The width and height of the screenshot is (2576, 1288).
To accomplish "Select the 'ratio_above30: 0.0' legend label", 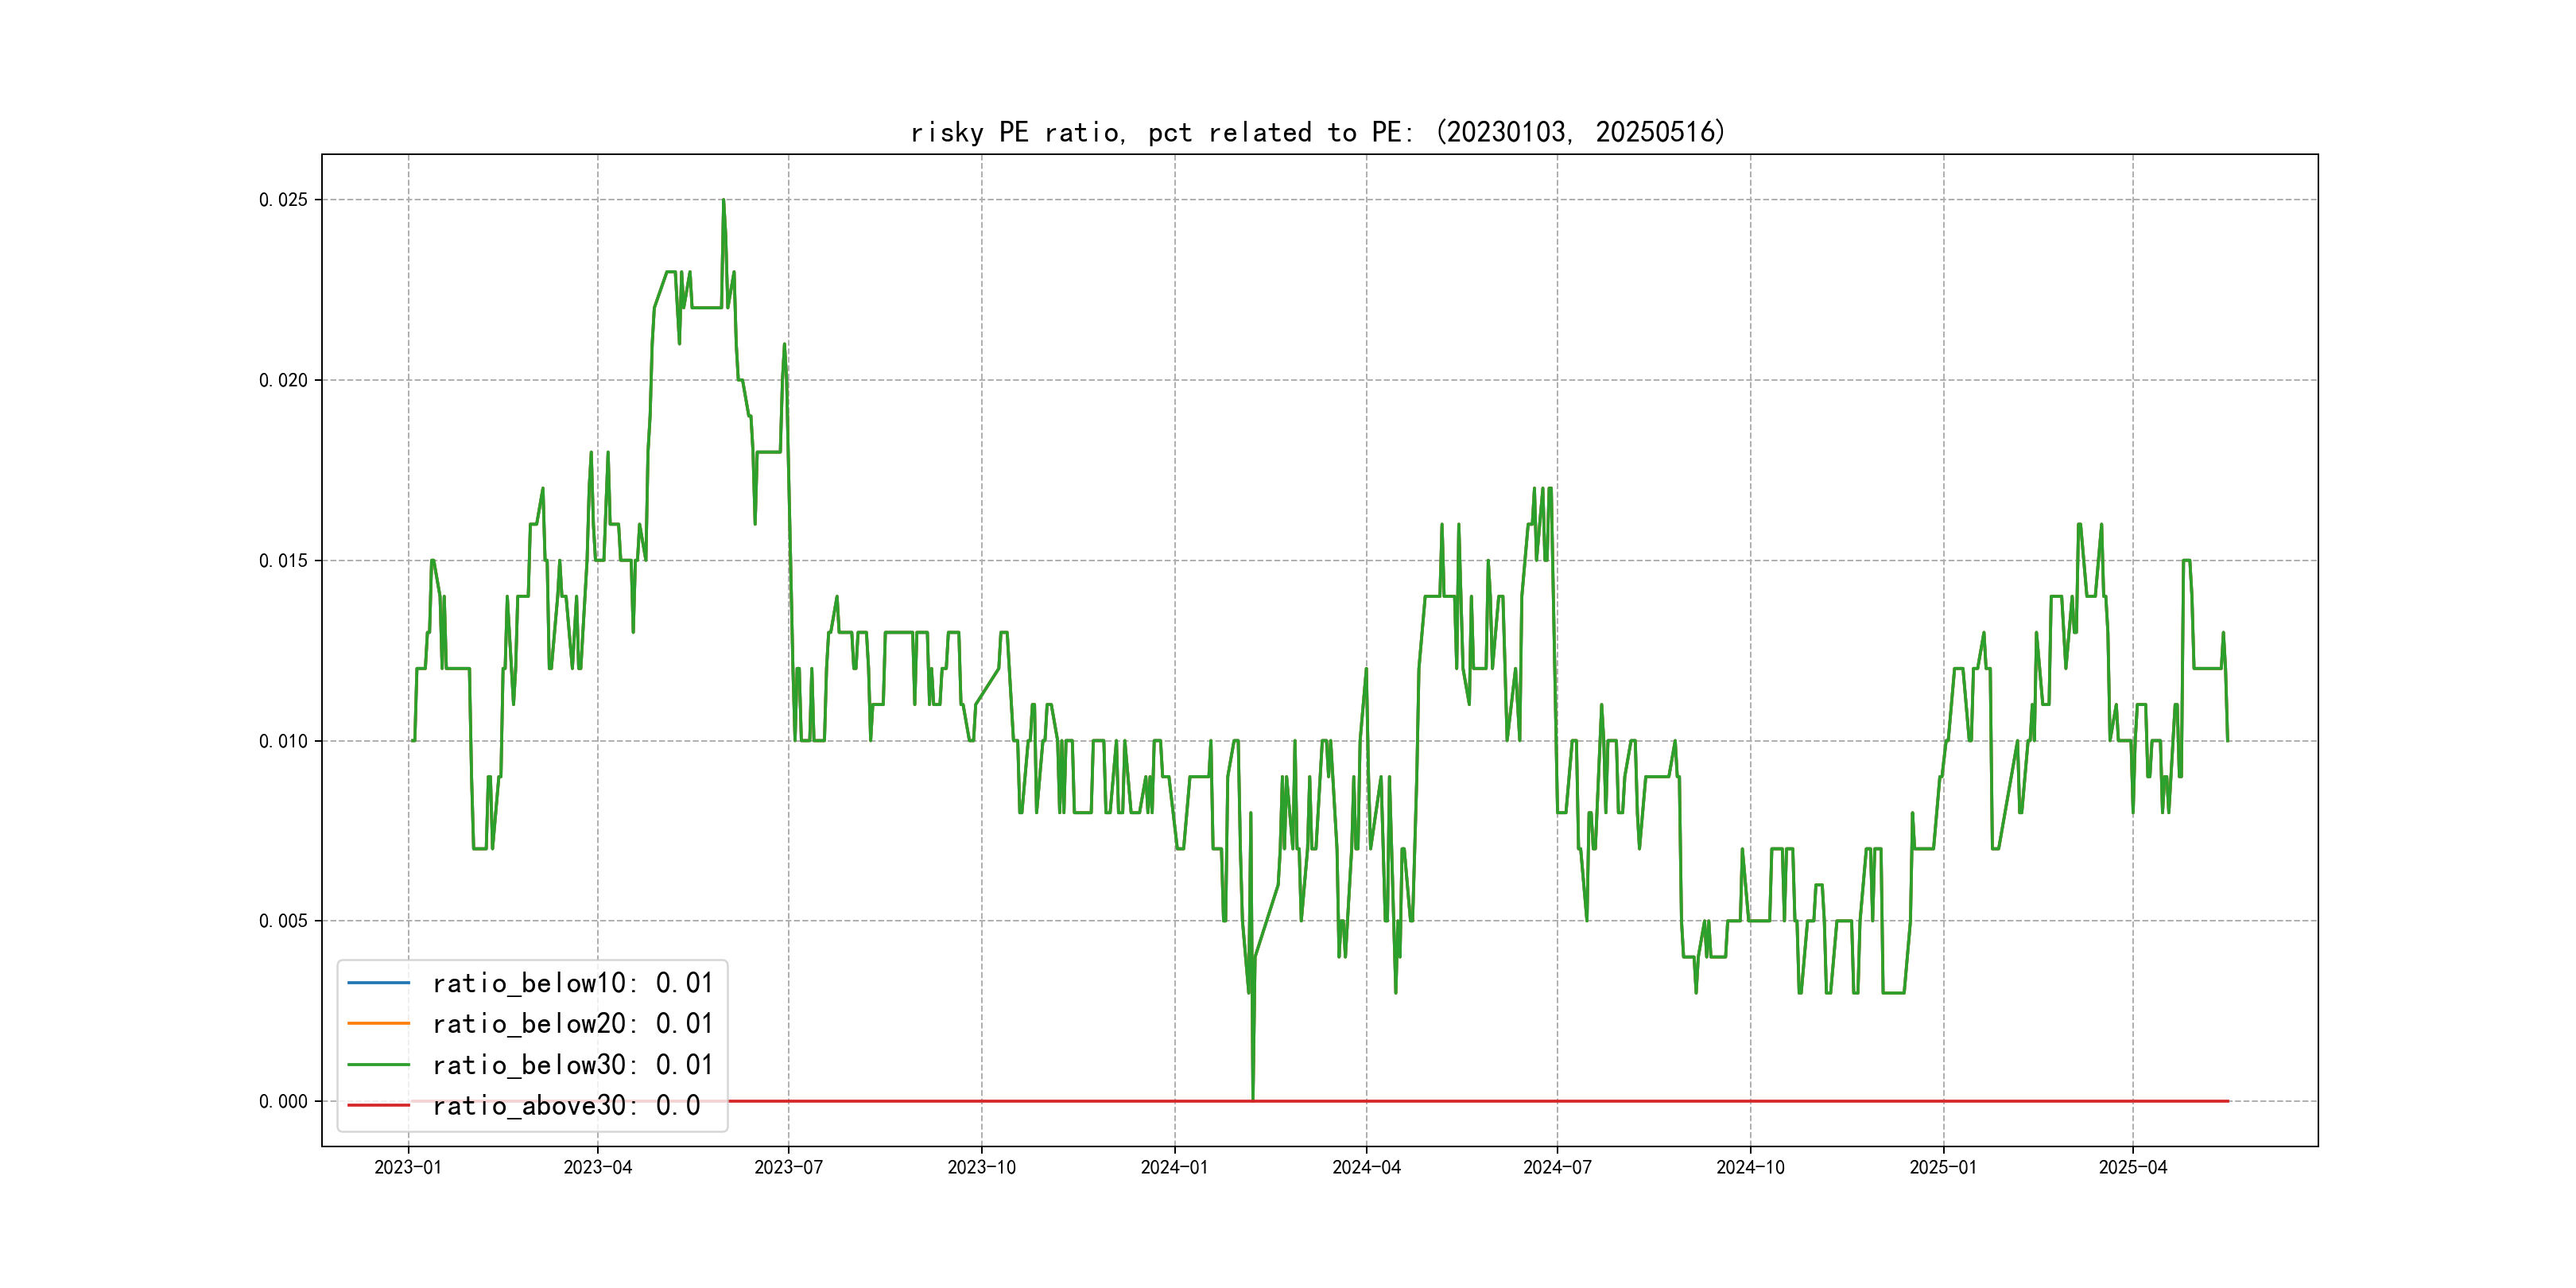I will click(x=566, y=1106).
